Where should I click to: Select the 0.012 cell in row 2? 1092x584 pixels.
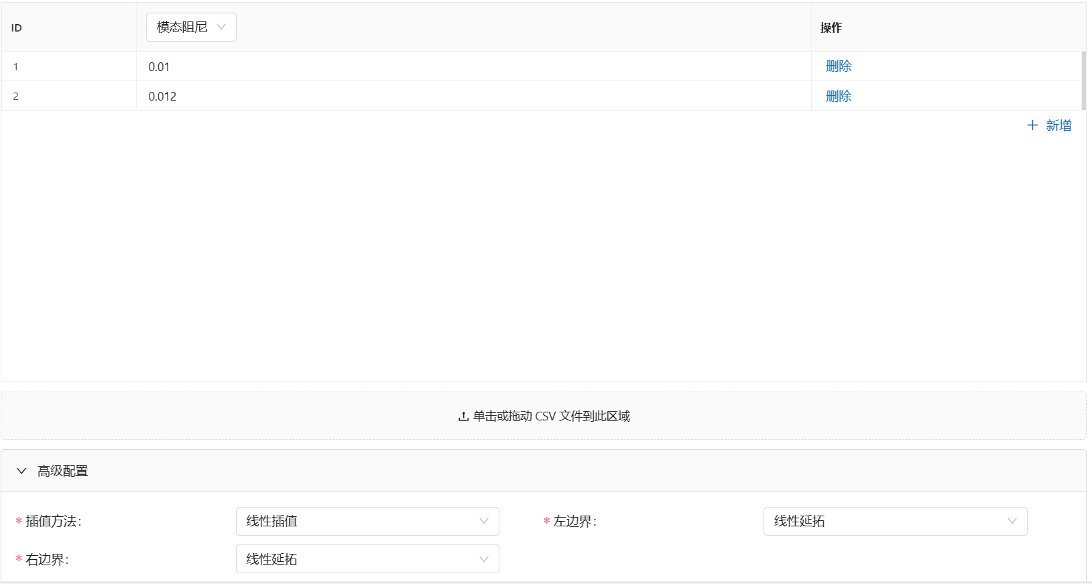click(474, 96)
